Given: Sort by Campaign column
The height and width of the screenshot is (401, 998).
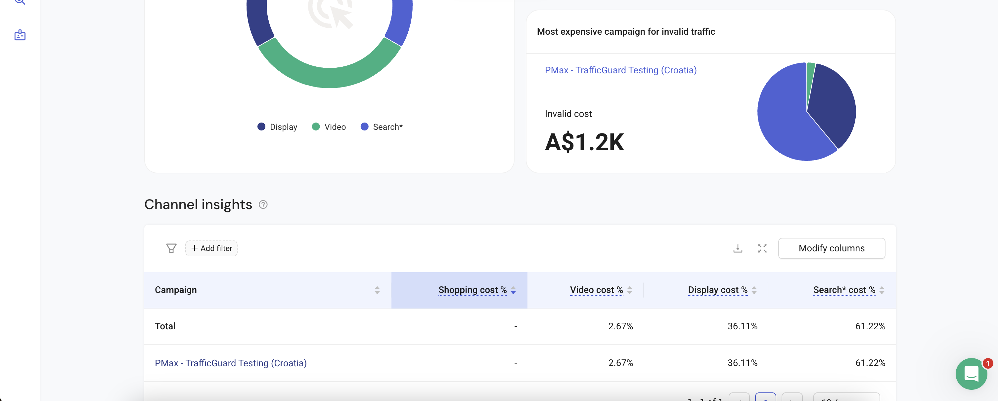Looking at the screenshot, I should (377, 290).
